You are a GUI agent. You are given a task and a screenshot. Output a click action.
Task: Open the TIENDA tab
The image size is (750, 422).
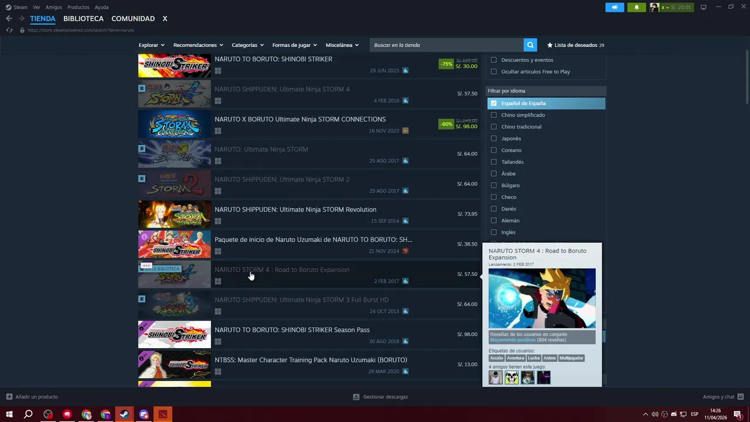coord(43,19)
